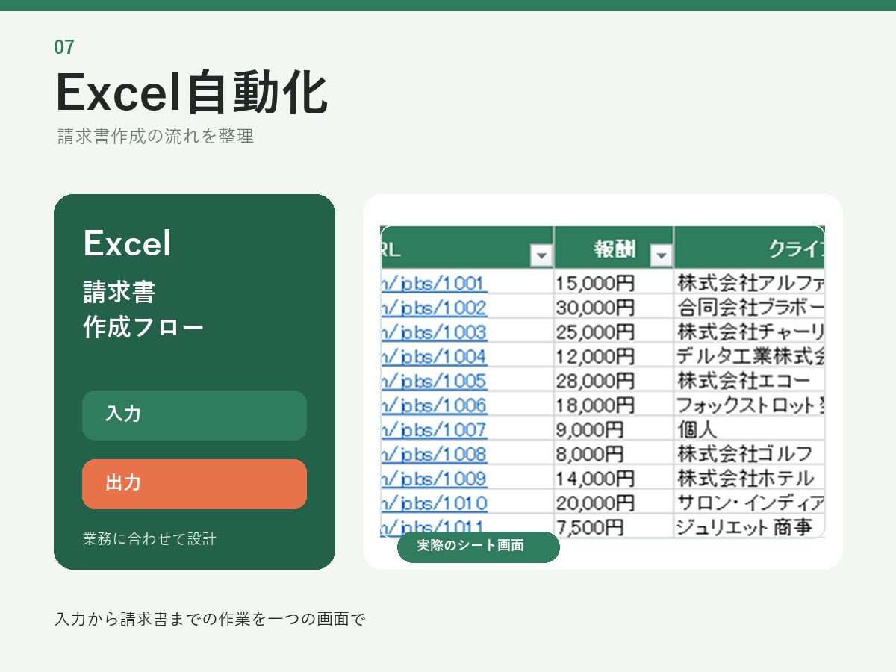
Task: Select the 7,500円 cell
Action: coord(614,527)
